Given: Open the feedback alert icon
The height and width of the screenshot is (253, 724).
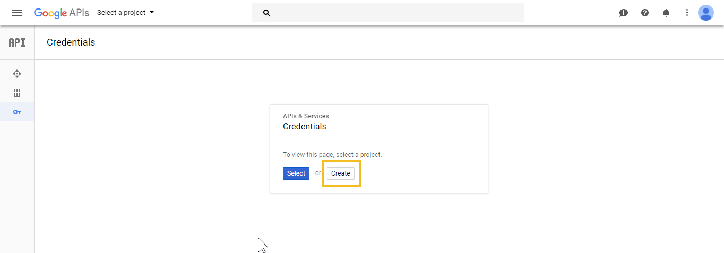Looking at the screenshot, I should coord(624,13).
